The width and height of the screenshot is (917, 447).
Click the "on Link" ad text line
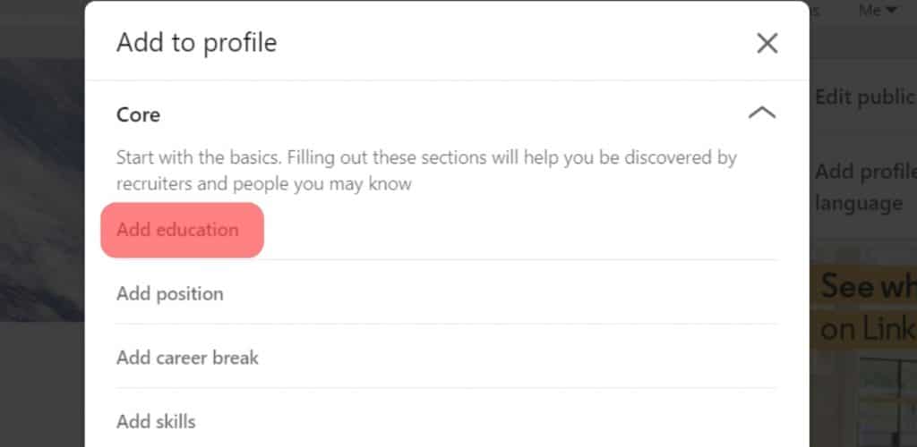(868, 329)
